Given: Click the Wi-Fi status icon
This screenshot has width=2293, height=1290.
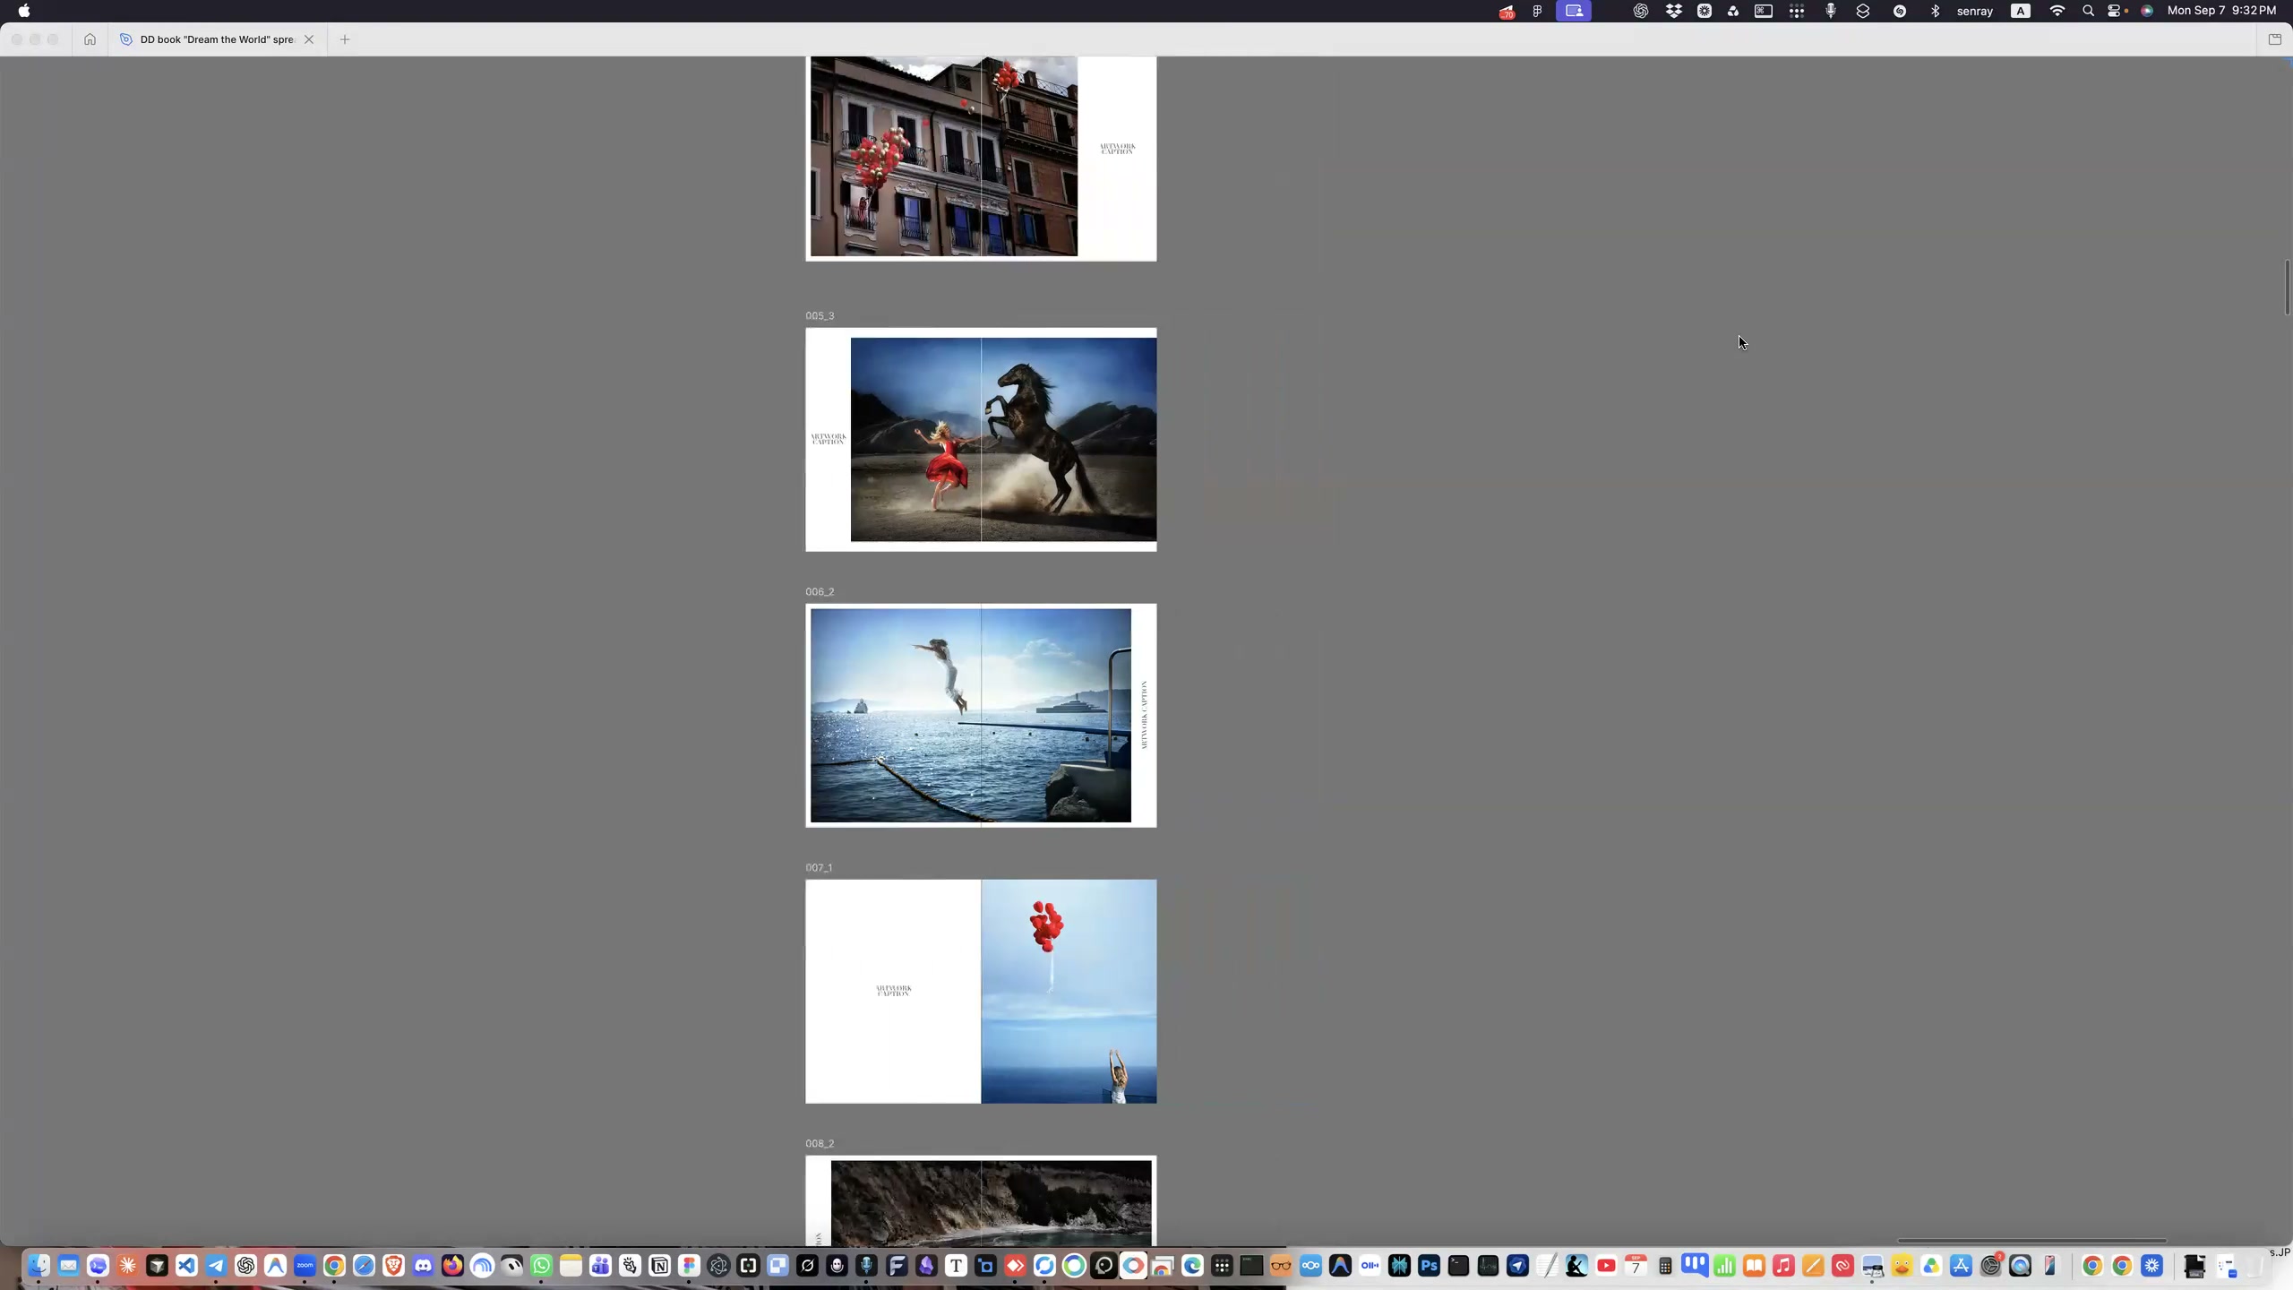Looking at the screenshot, I should [2057, 11].
